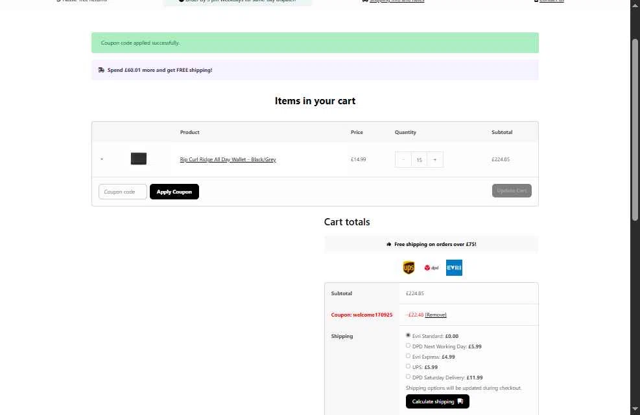This screenshot has height=415, width=640.
Task: Select DPD Saturday Delivery shipping
Action: click(408, 377)
